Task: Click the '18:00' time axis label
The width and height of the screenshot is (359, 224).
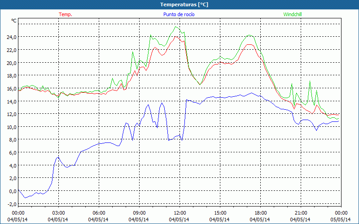Action: tap(261, 213)
